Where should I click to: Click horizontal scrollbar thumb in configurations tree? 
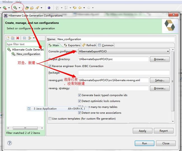pyautogui.click(x=25, y=128)
